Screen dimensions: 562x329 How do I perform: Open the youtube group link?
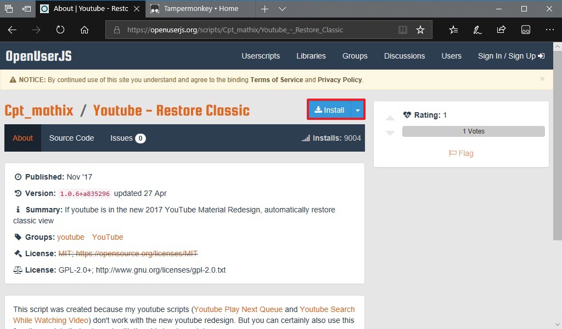click(71, 237)
